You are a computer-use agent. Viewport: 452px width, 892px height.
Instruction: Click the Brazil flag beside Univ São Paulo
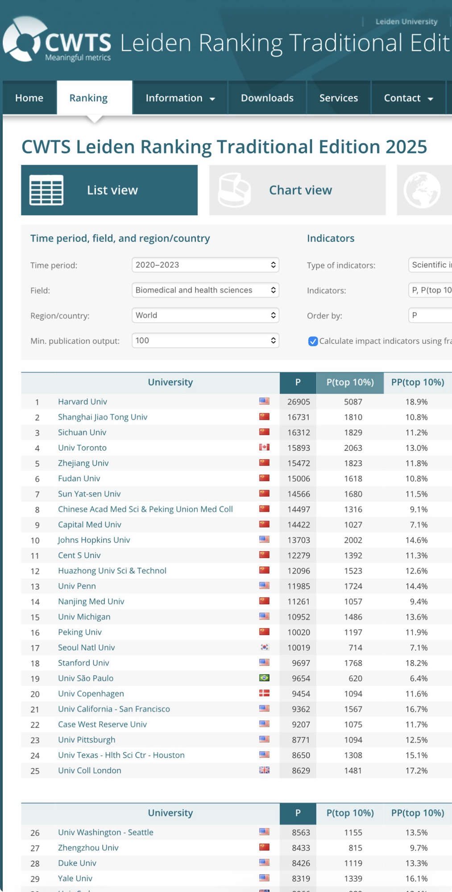point(264,678)
